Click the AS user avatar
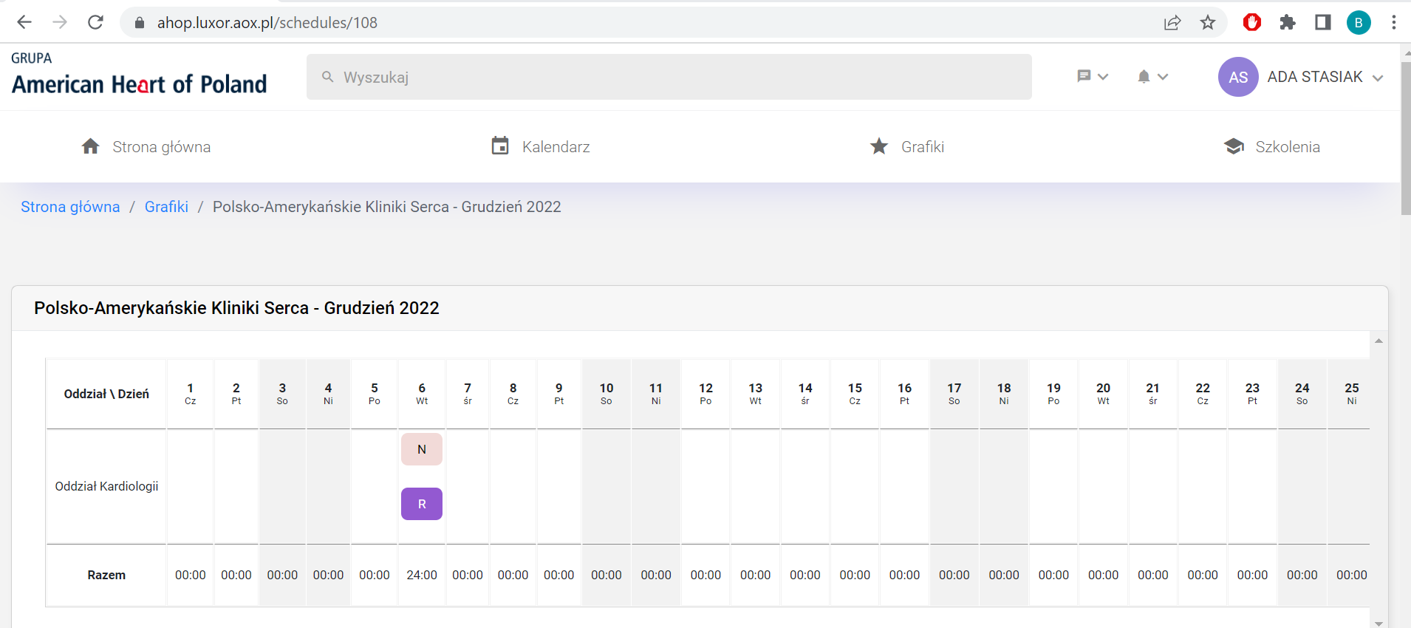 1238,77
